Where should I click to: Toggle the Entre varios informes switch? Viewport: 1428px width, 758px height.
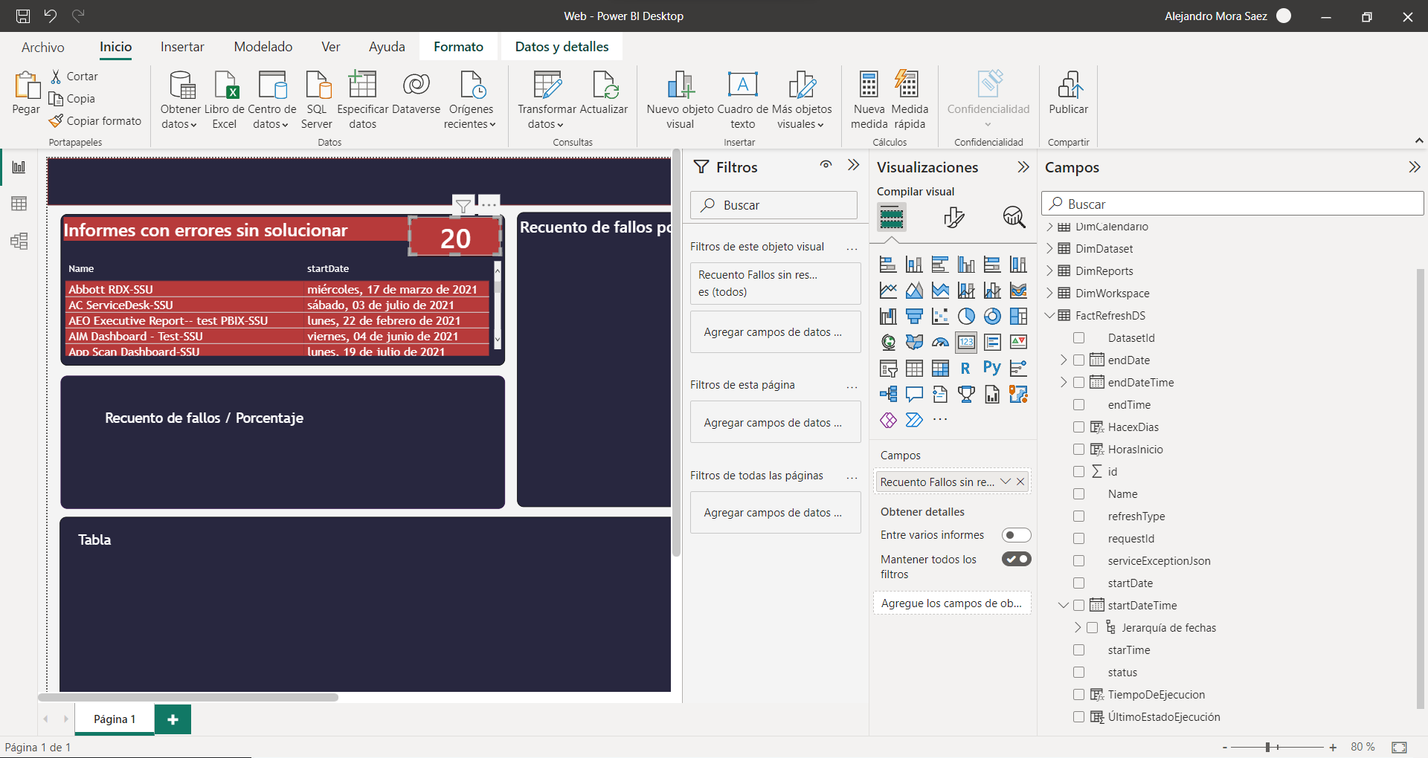point(1016,535)
